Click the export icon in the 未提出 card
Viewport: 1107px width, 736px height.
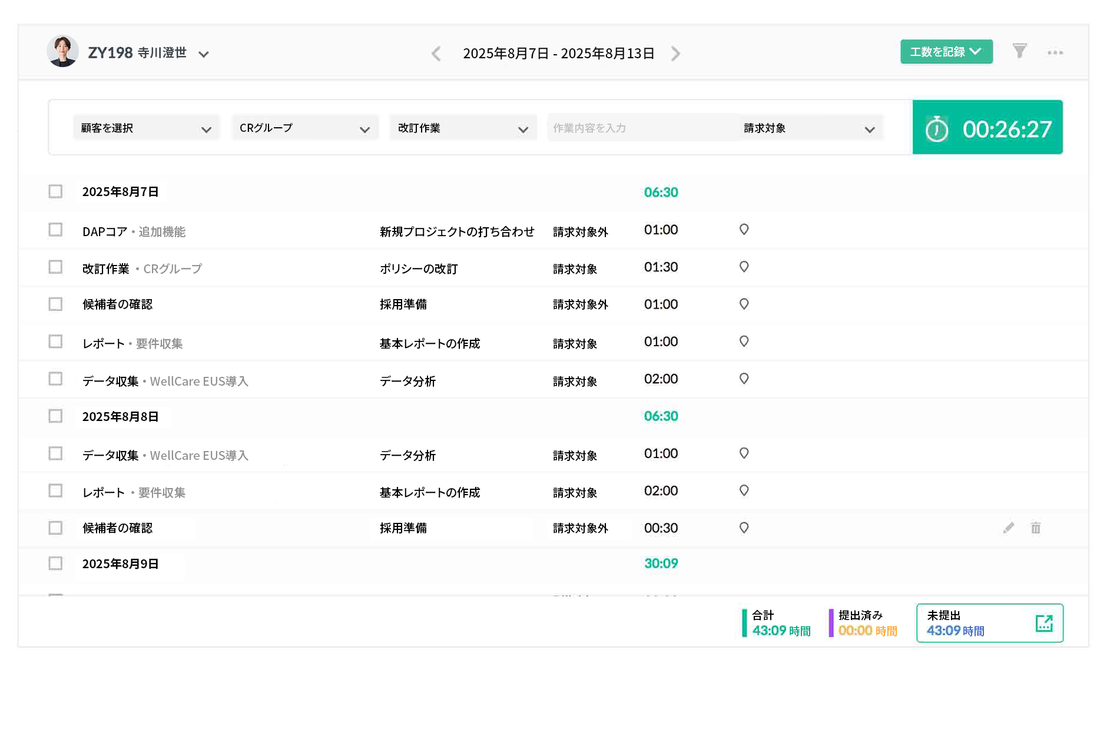(x=1044, y=622)
